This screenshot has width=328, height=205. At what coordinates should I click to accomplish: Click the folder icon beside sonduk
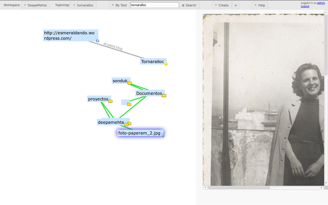tap(130, 83)
